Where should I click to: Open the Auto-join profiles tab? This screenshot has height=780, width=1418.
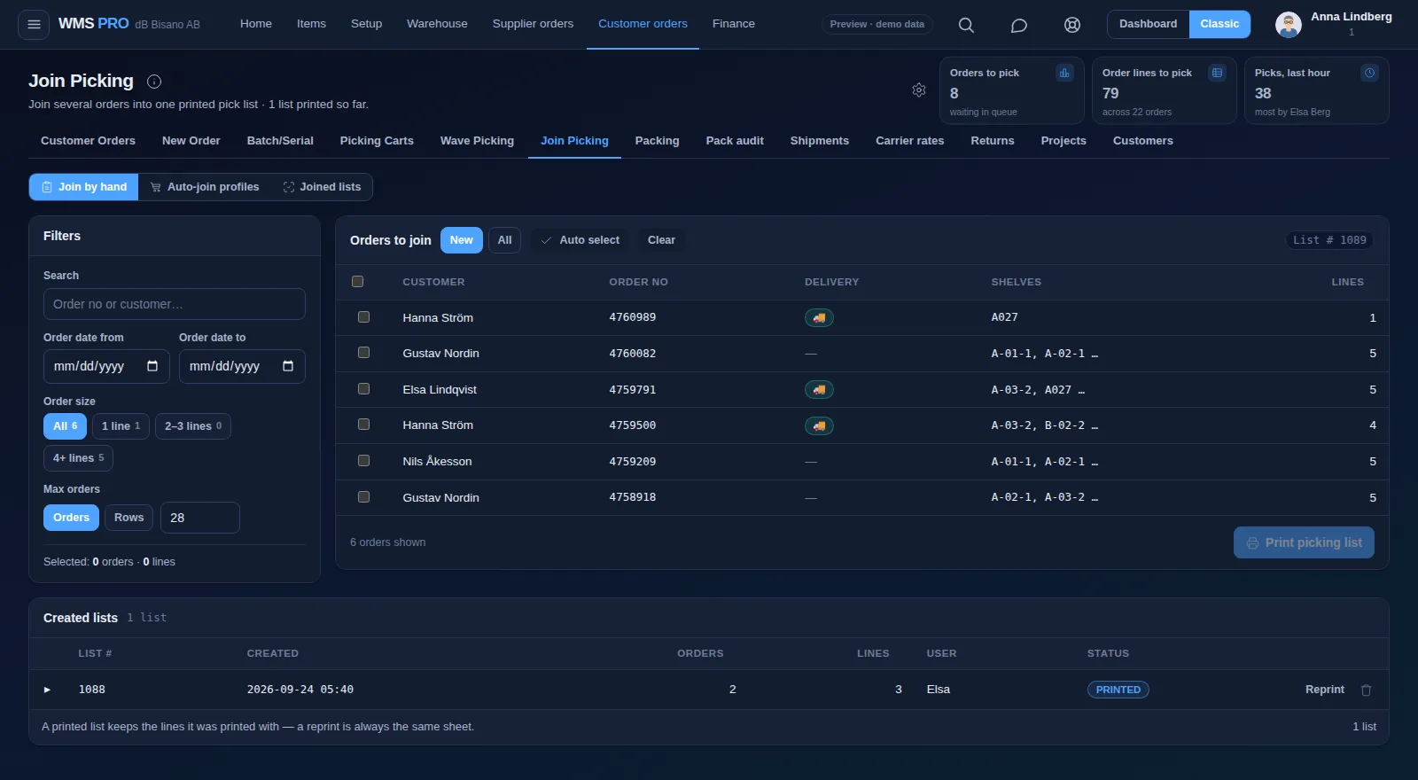(x=205, y=187)
